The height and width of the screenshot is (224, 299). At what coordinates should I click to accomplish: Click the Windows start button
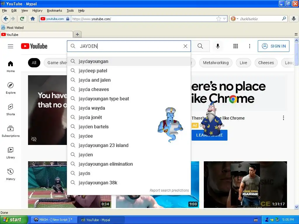pos(14,220)
